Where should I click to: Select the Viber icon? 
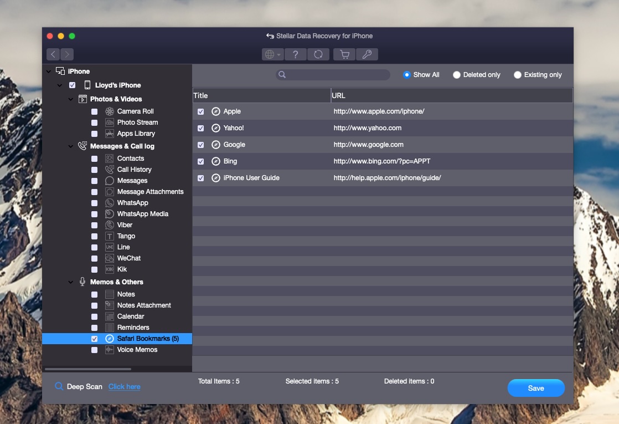point(110,225)
